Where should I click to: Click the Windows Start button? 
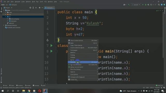(x=3, y=91)
